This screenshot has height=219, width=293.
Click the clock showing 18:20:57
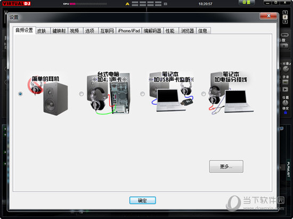(205, 4)
